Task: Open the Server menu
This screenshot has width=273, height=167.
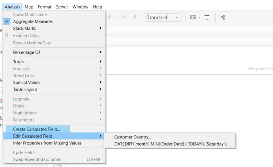Action: [x=62, y=7]
